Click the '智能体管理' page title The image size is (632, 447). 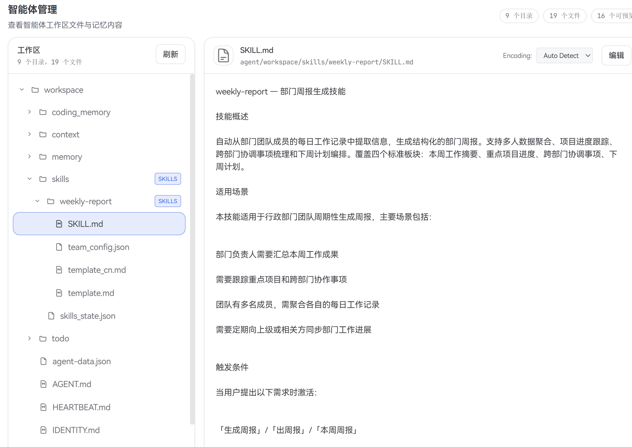click(33, 9)
